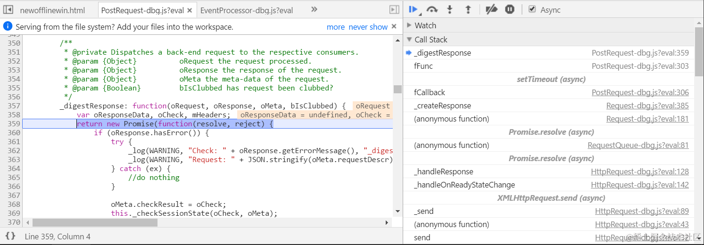Collapse the Call Stack section

[409, 40]
